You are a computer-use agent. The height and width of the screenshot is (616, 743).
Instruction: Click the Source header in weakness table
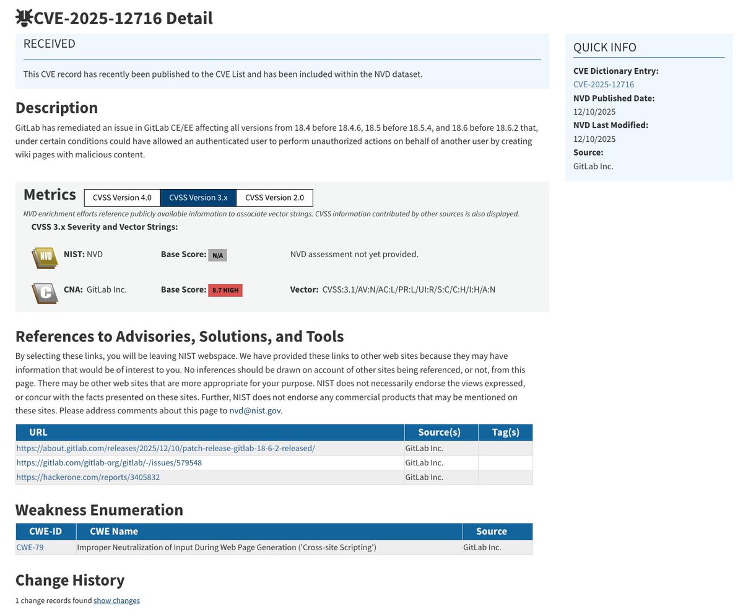point(498,531)
